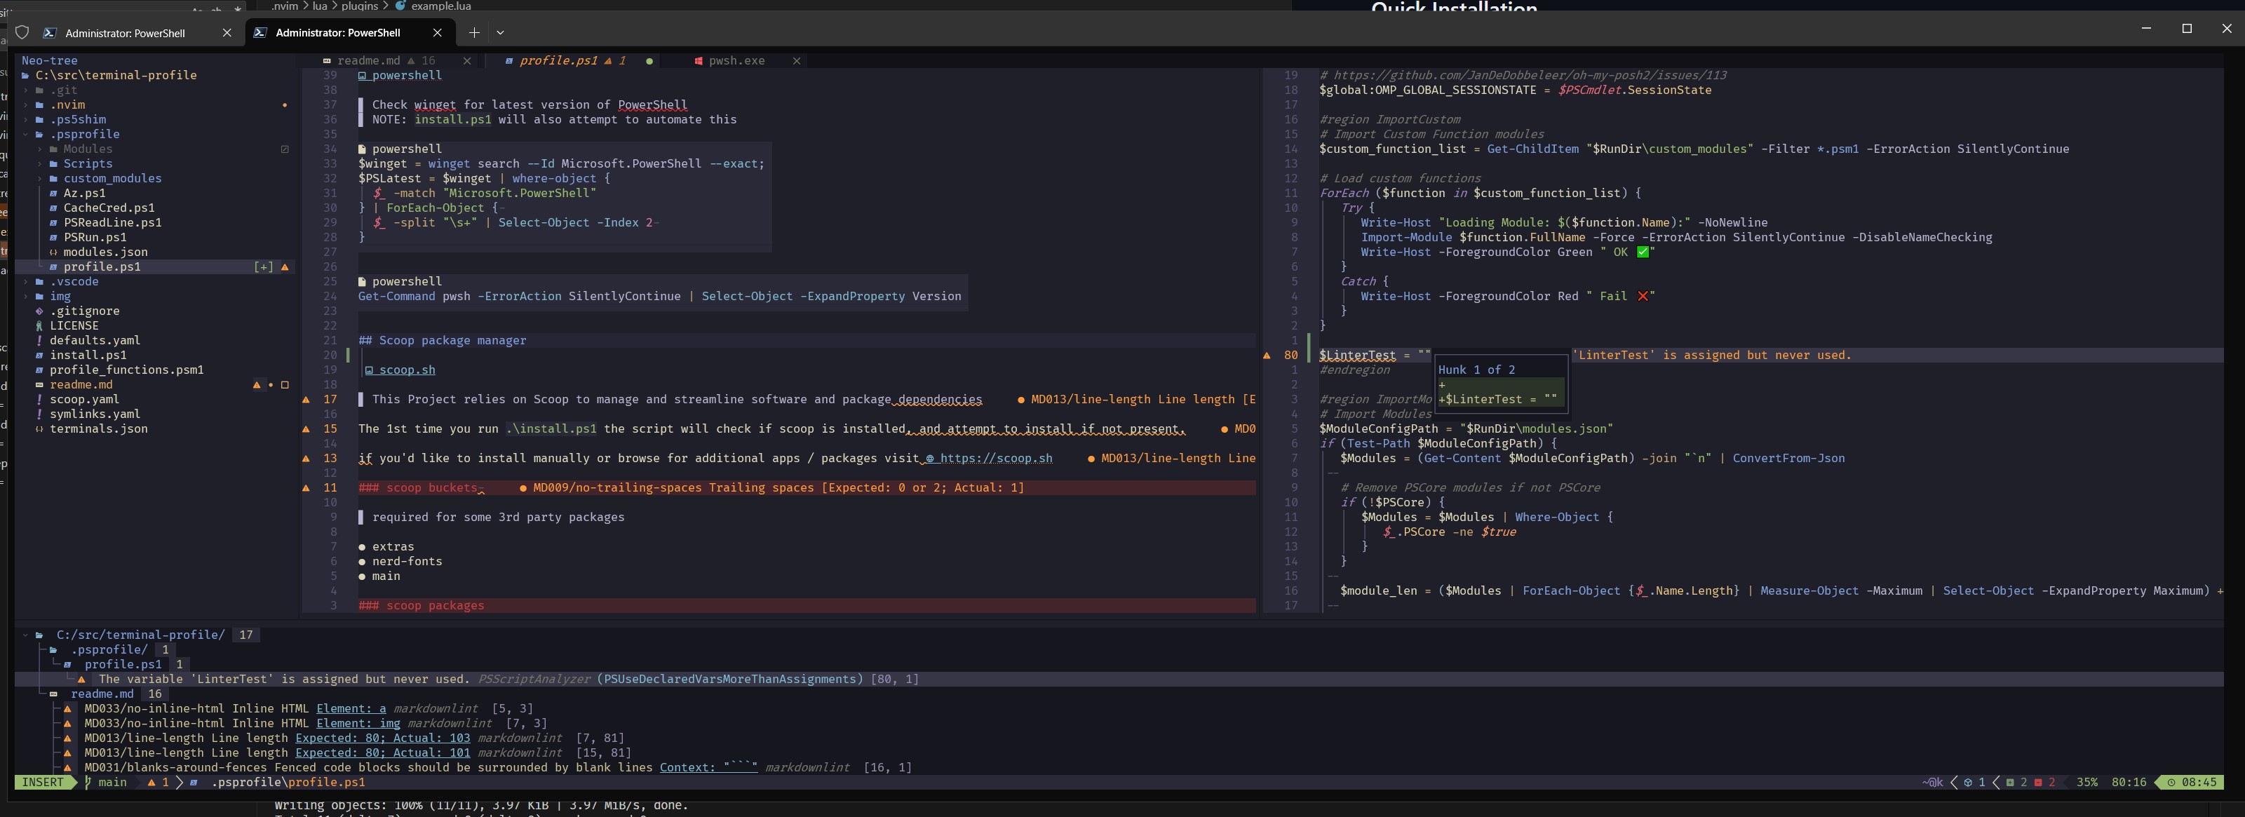Screen dimensions: 2245x817
Task: Select the readme.md buffer tab
Action: [x=368, y=61]
